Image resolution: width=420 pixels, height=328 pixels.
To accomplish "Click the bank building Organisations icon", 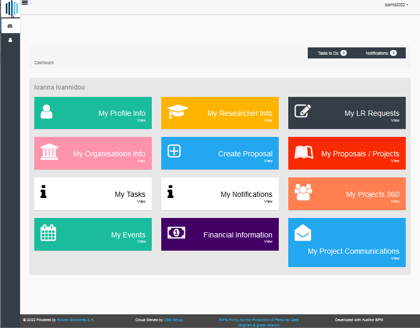I will click(x=49, y=152).
